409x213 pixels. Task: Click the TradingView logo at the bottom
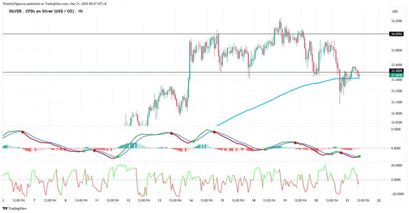click(x=15, y=208)
